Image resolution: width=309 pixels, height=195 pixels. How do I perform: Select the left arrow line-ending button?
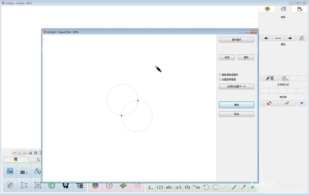click(266, 38)
